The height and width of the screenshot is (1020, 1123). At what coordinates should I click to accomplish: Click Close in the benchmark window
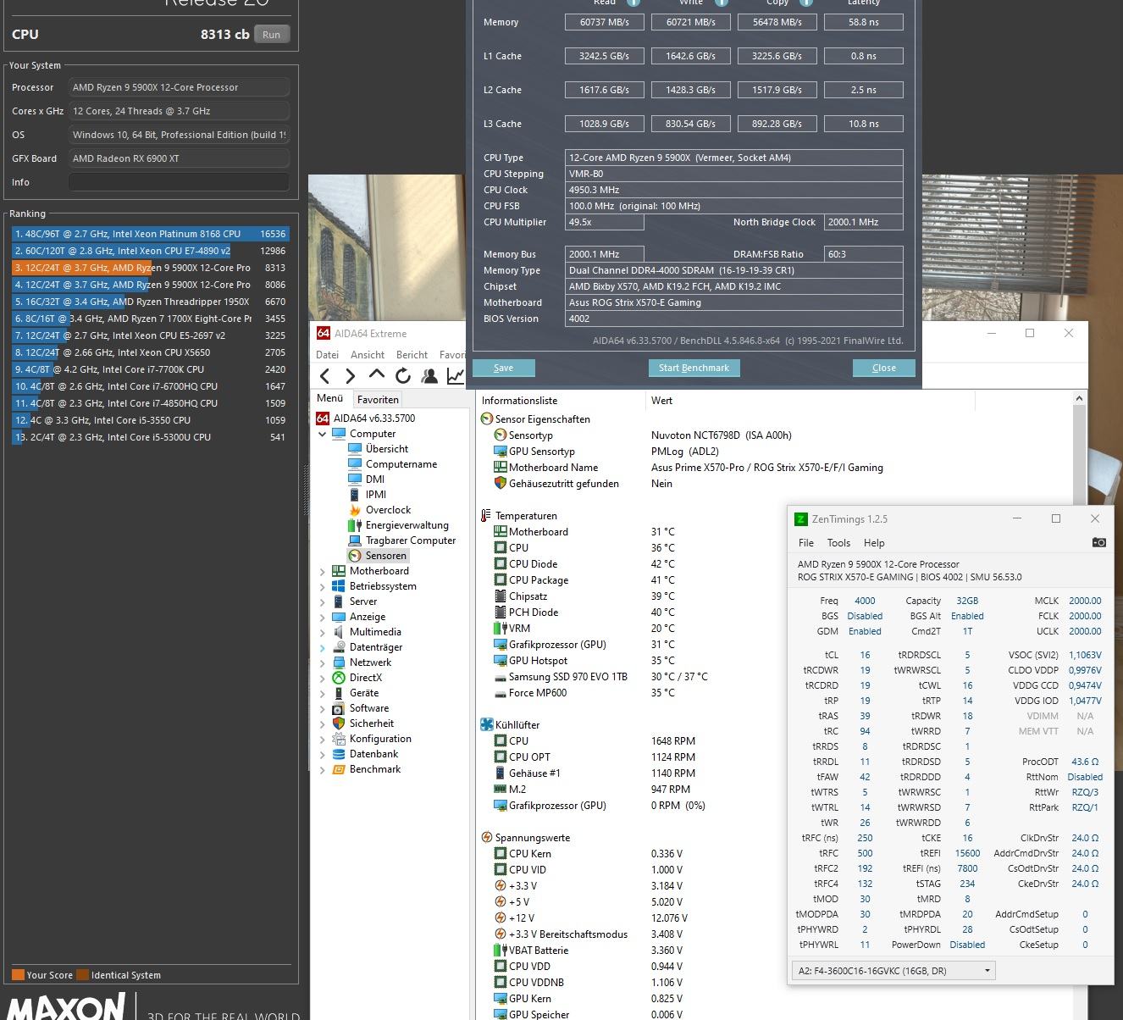[884, 368]
